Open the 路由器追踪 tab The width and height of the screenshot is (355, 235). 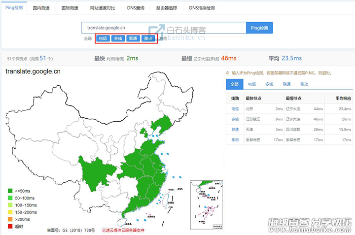pos(167,8)
